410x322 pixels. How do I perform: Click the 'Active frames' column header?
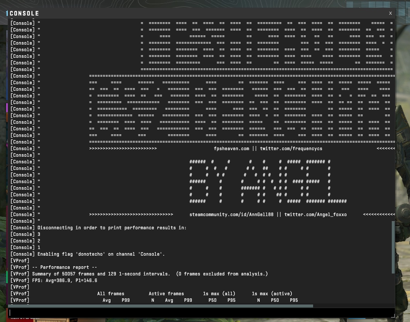(166, 294)
